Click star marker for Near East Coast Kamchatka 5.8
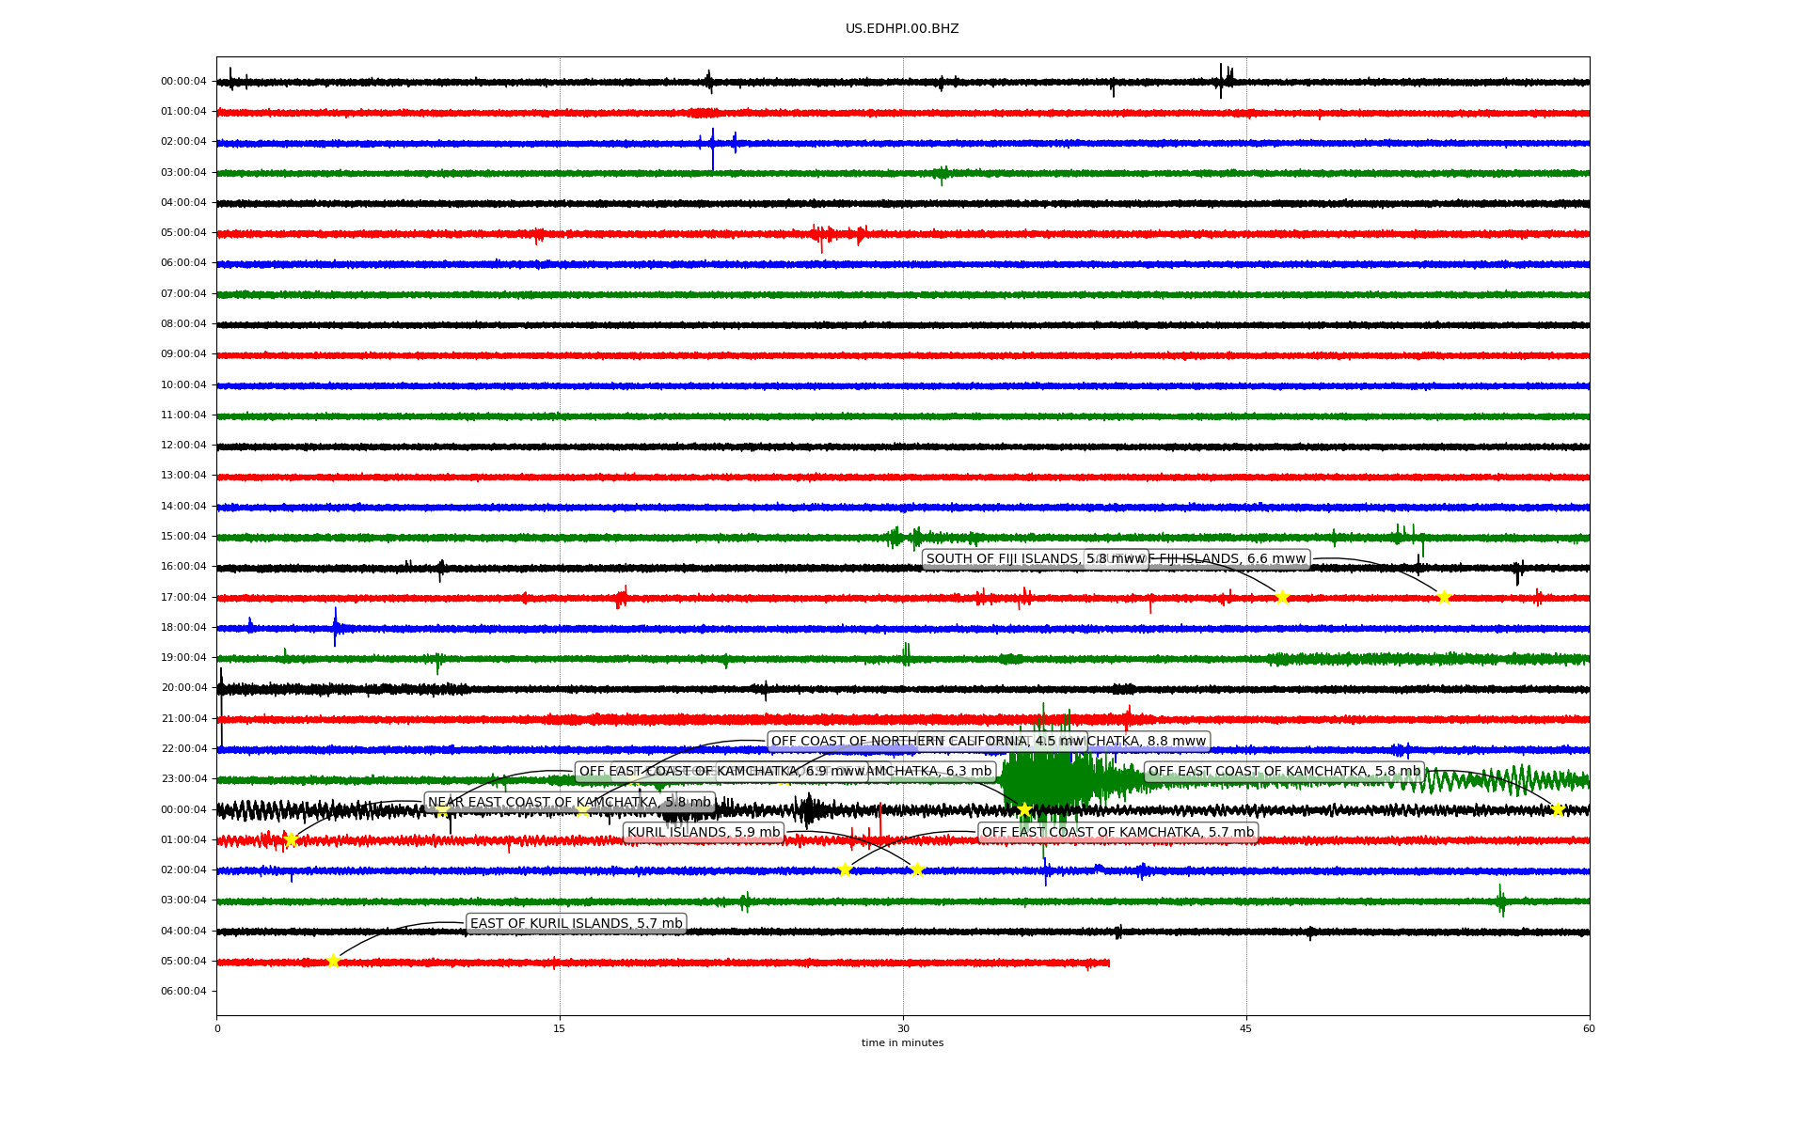 coord(291,839)
